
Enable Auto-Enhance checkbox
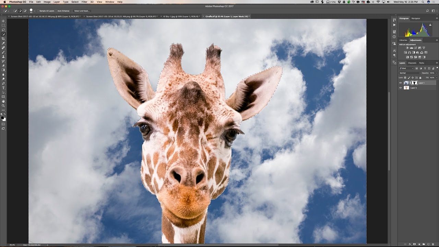[57, 11]
